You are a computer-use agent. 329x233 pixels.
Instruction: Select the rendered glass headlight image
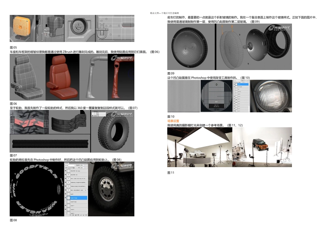pos(271,96)
